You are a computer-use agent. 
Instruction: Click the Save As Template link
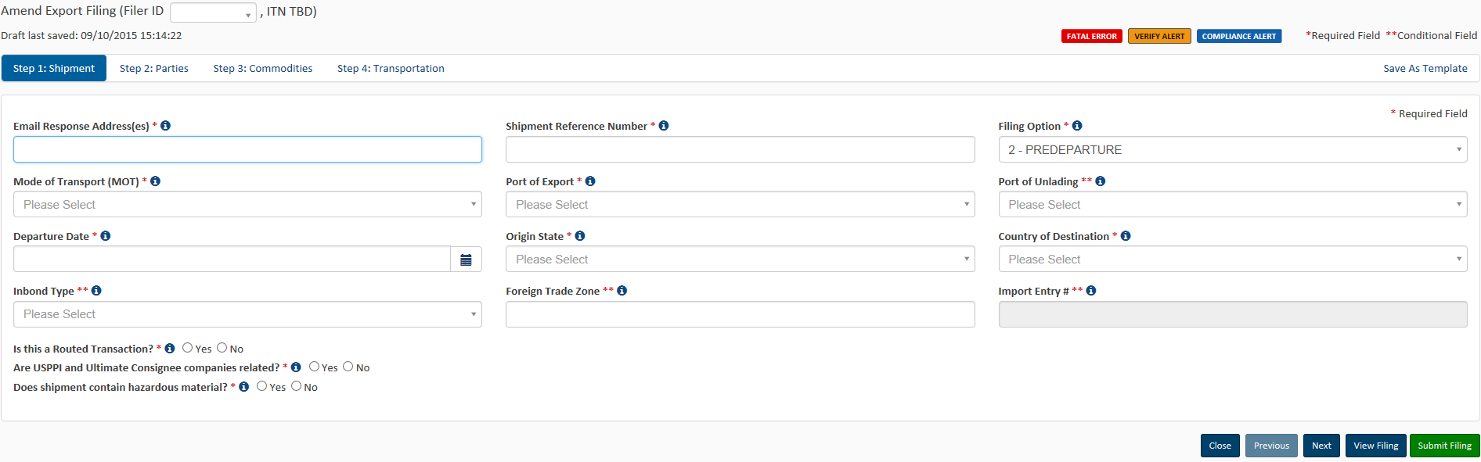1425,69
